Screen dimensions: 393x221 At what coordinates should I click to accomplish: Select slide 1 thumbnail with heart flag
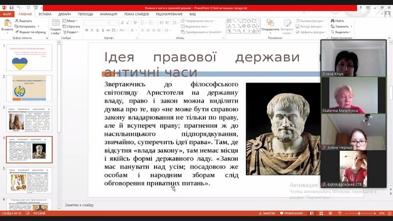click(x=29, y=57)
